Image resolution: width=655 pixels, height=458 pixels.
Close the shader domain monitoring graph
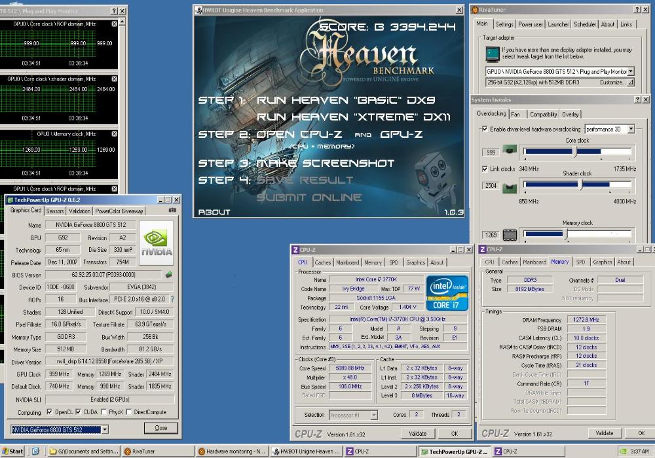tap(114, 79)
